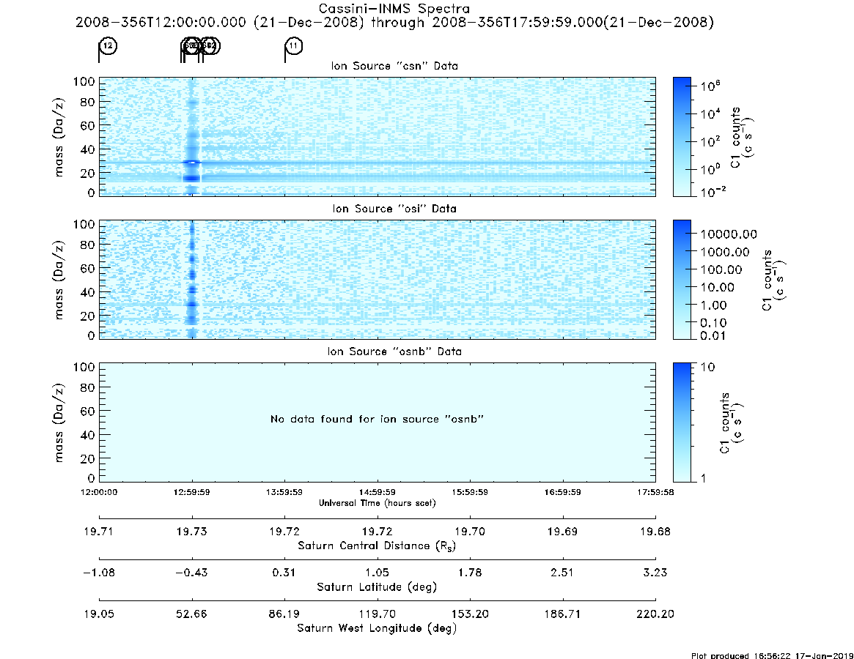Click the distance value 19.68

(655, 532)
